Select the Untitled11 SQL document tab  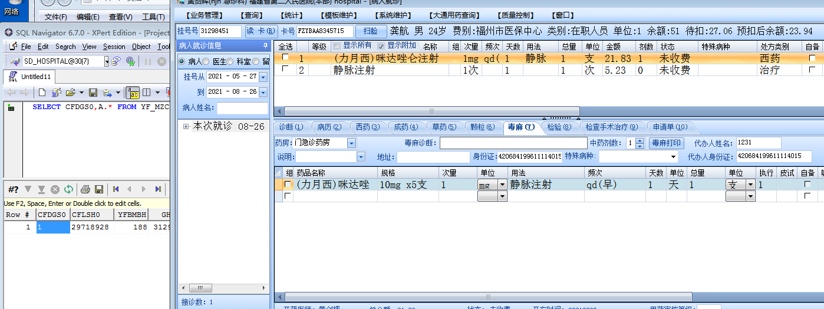(29, 77)
